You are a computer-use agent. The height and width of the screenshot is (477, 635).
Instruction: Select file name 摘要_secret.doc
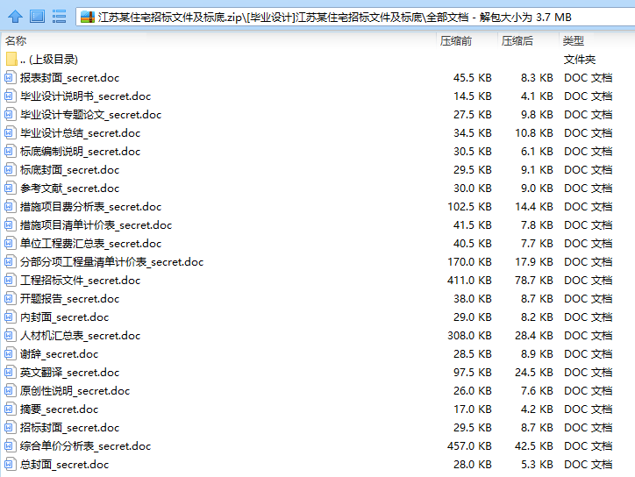coord(59,409)
